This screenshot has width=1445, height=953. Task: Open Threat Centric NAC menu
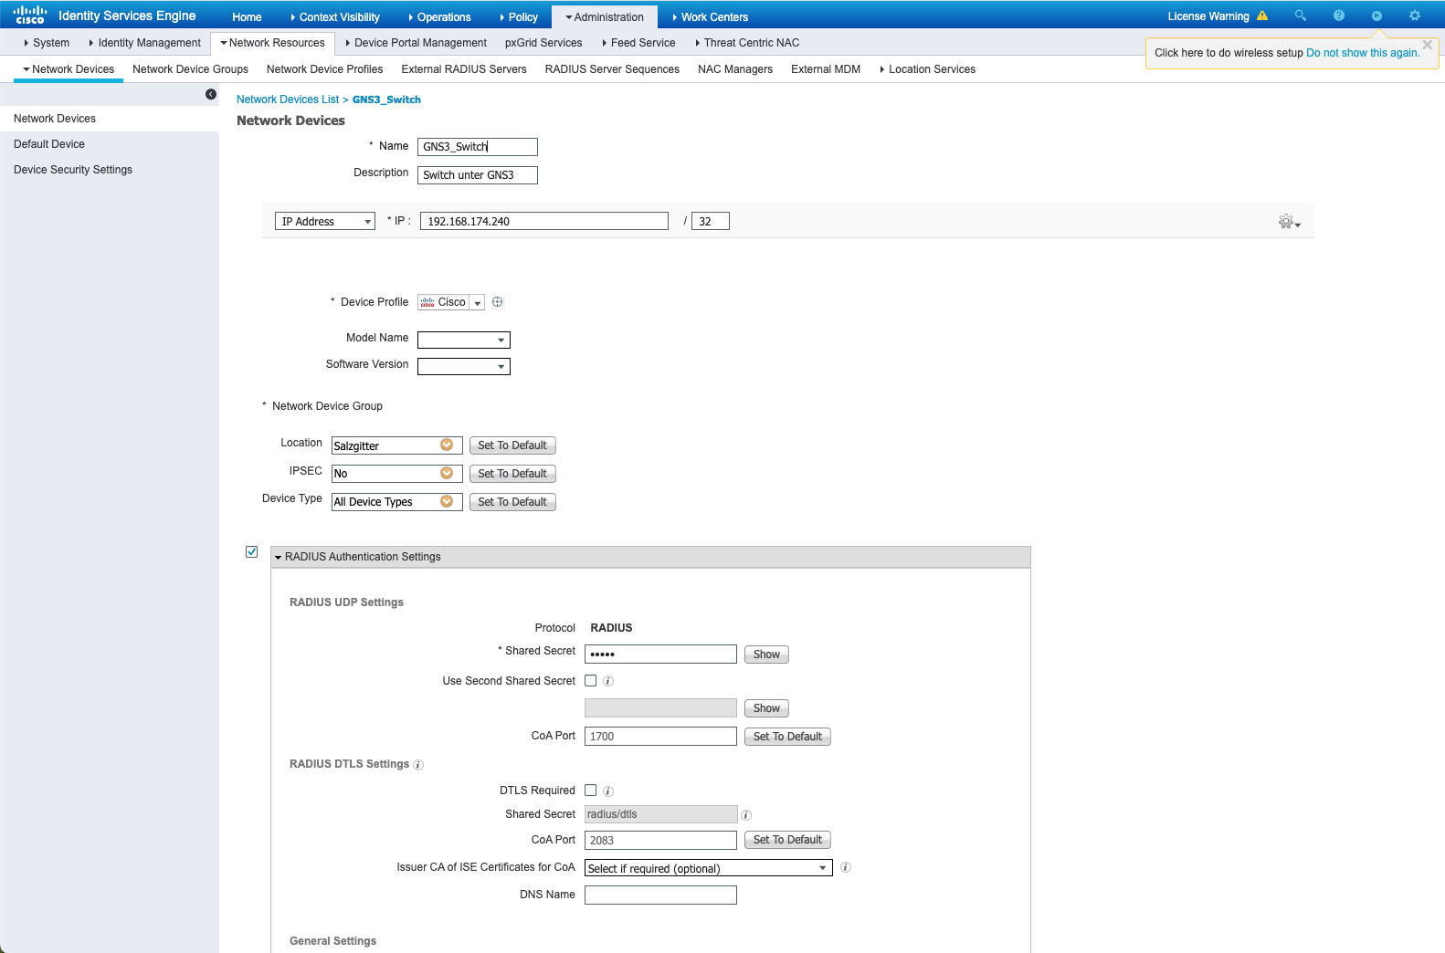[x=747, y=43]
